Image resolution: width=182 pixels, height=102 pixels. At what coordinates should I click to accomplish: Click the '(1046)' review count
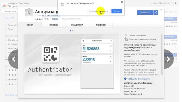click(46, 19)
